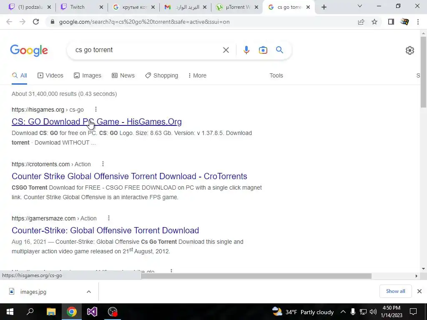Share this page icon in address bar
The height and width of the screenshot is (320, 427).
pyautogui.click(x=361, y=22)
